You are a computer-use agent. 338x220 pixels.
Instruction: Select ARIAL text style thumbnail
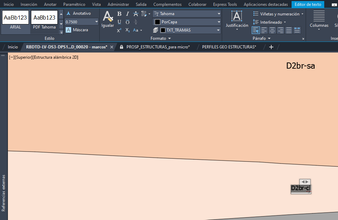click(x=15, y=20)
